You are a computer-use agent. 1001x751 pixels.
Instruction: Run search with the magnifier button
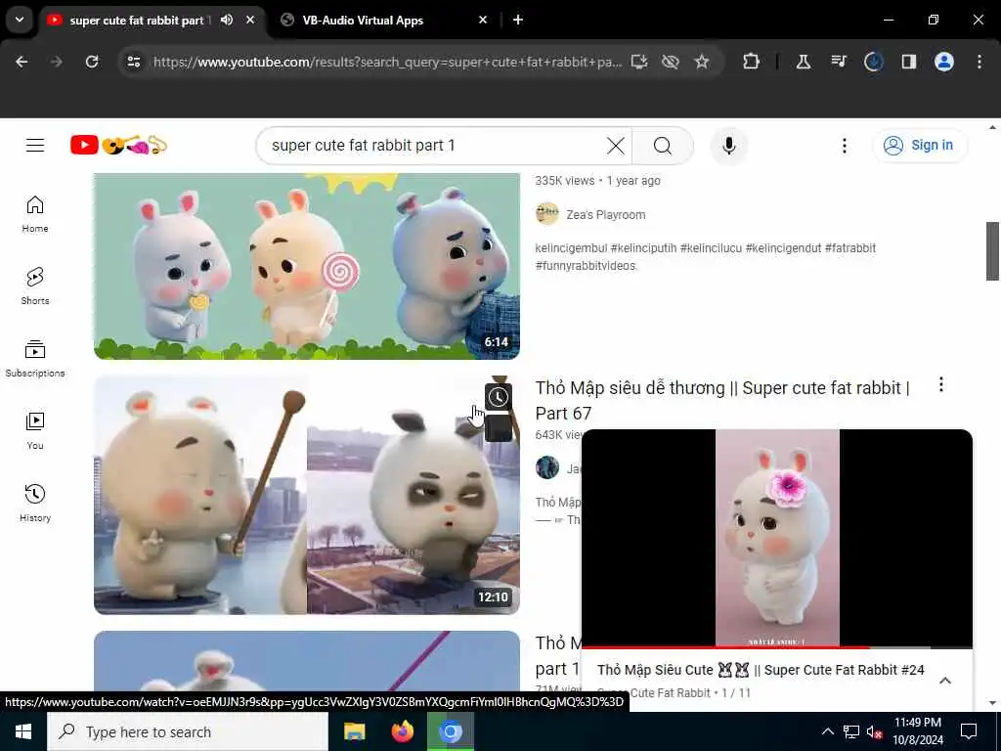tap(663, 146)
